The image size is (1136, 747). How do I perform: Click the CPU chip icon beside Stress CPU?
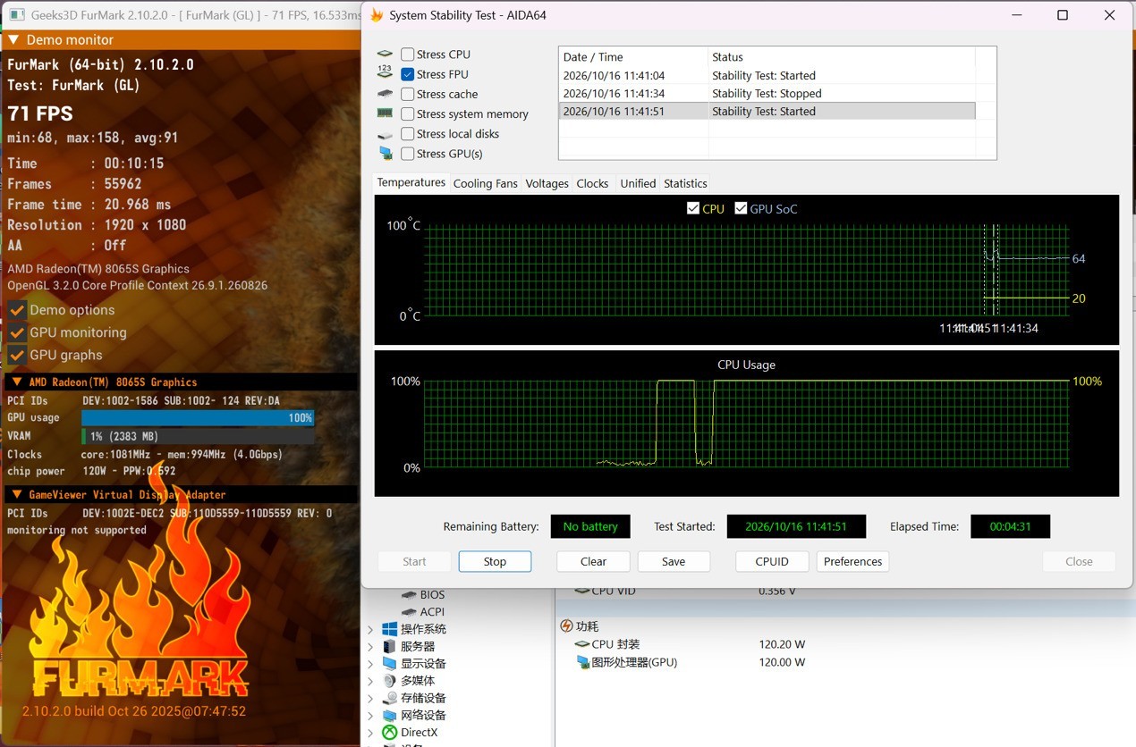pos(385,55)
